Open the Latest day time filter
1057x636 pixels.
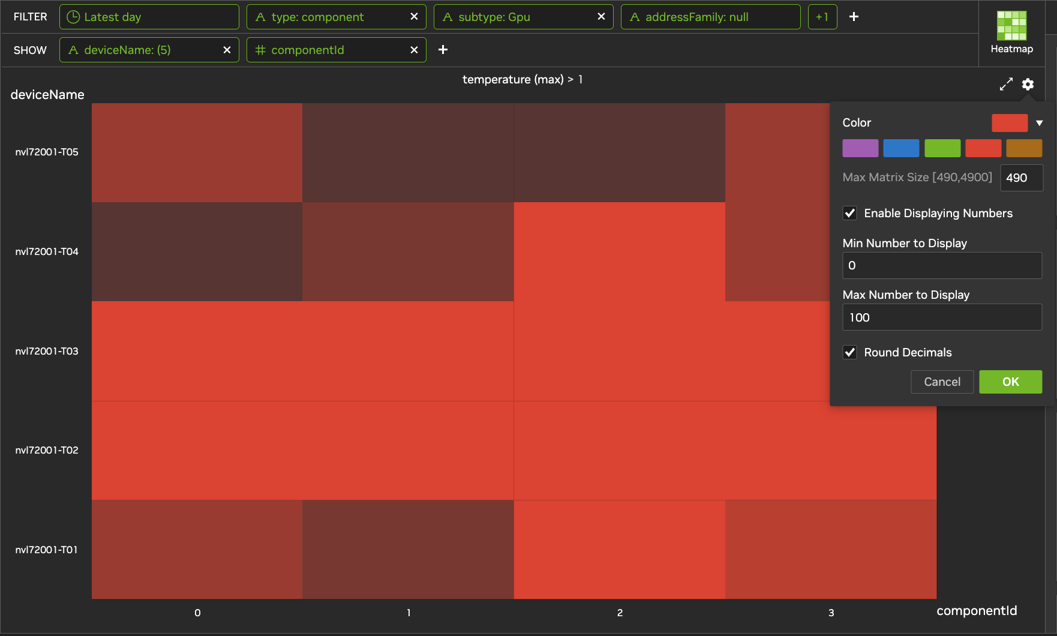[149, 17]
